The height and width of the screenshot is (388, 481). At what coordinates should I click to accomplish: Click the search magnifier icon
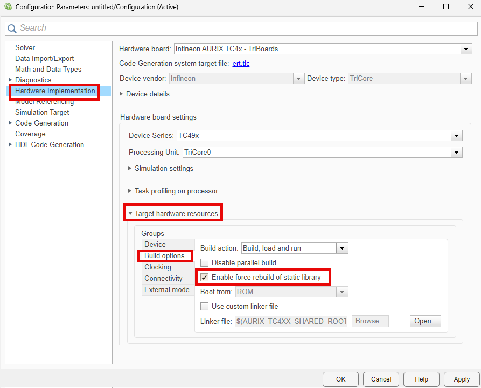pos(13,27)
